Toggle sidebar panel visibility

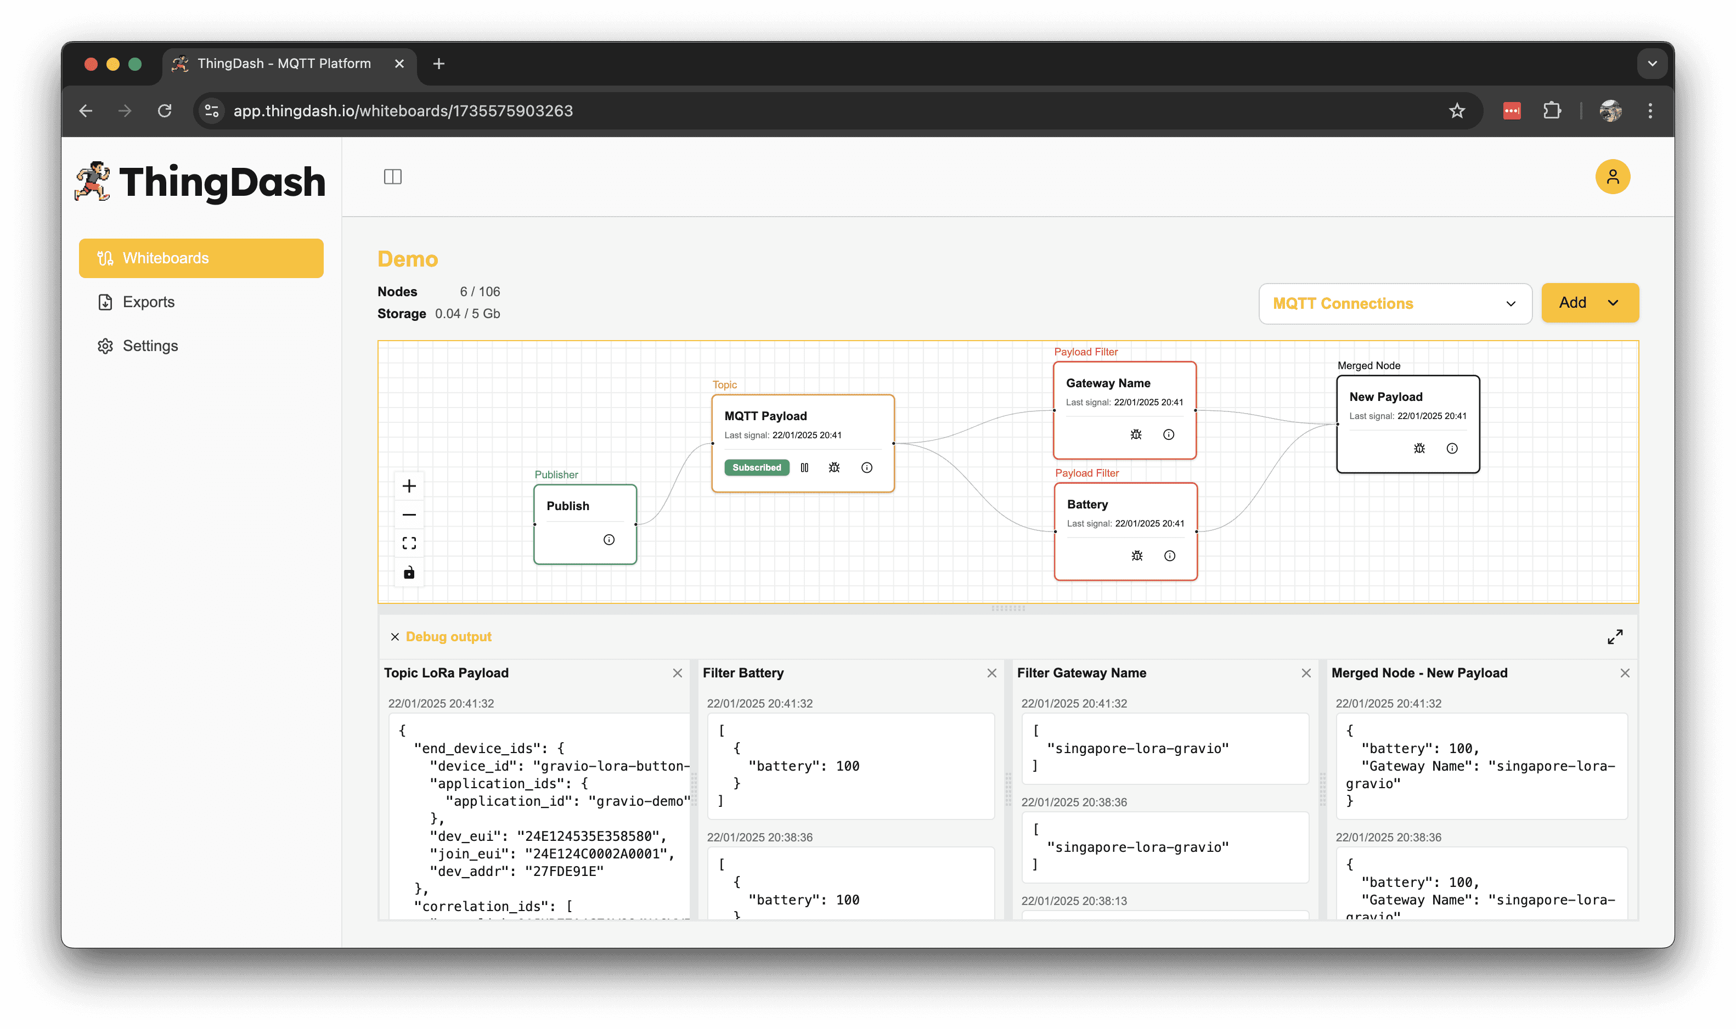pyautogui.click(x=392, y=177)
